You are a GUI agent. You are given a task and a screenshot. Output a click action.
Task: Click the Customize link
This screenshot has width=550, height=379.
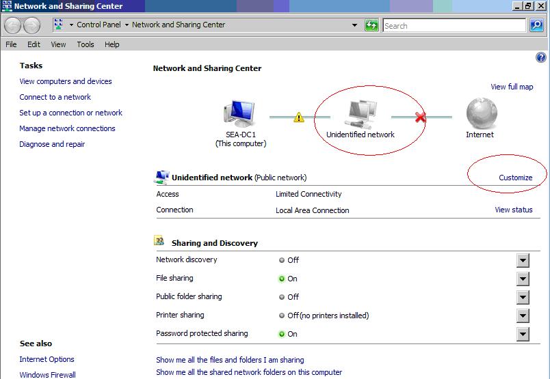coord(515,178)
